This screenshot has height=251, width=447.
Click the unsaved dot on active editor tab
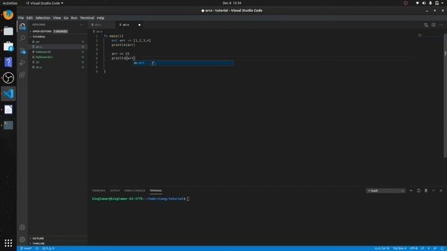pyautogui.click(x=140, y=25)
